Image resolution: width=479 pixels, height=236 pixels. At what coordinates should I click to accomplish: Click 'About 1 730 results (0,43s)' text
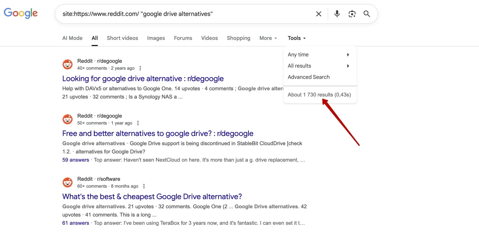(319, 95)
